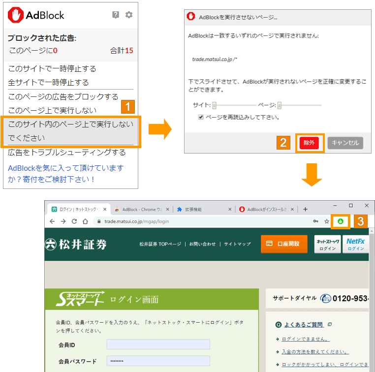Choose 'このページ上で実行しない' option

coord(52,110)
